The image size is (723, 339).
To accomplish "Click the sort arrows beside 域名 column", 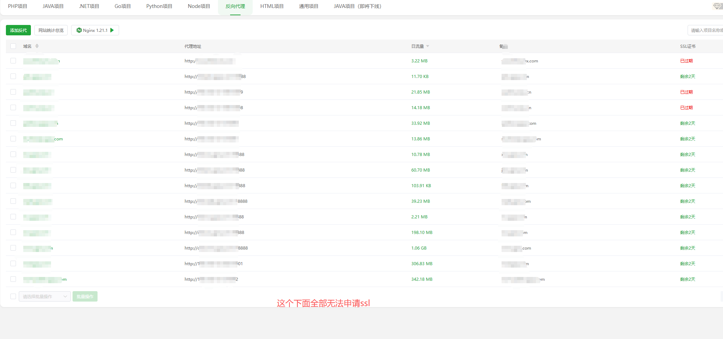I will 37,46.
